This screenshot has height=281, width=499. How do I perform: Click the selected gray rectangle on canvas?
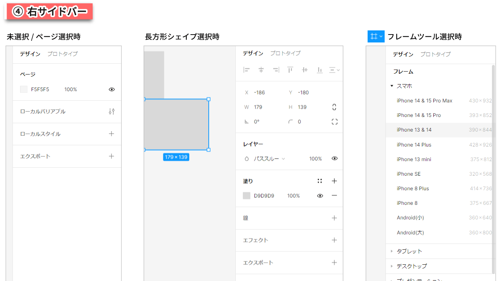click(176, 124)
